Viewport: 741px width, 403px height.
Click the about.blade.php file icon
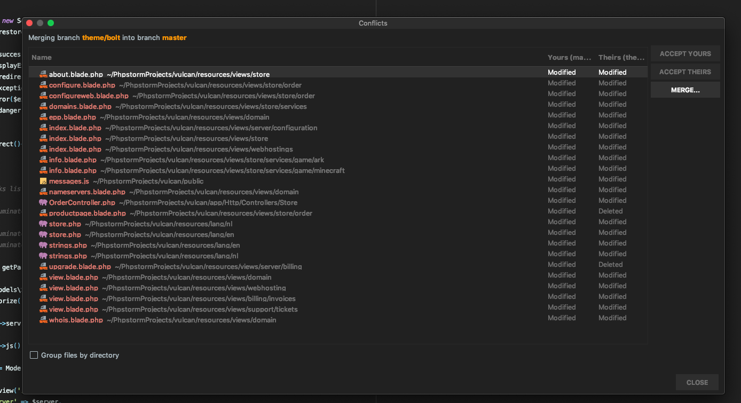(x=43, y=74)
